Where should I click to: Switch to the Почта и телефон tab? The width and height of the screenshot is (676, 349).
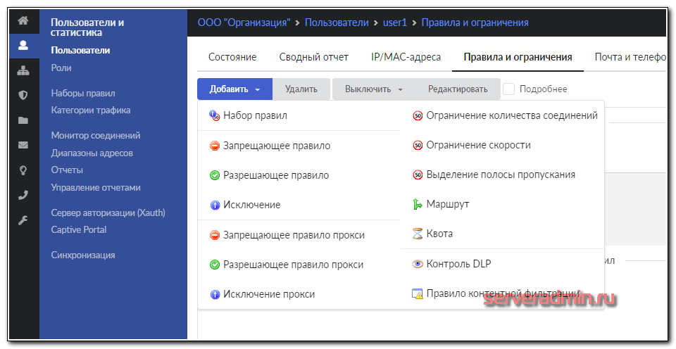[x=630, y=57]
